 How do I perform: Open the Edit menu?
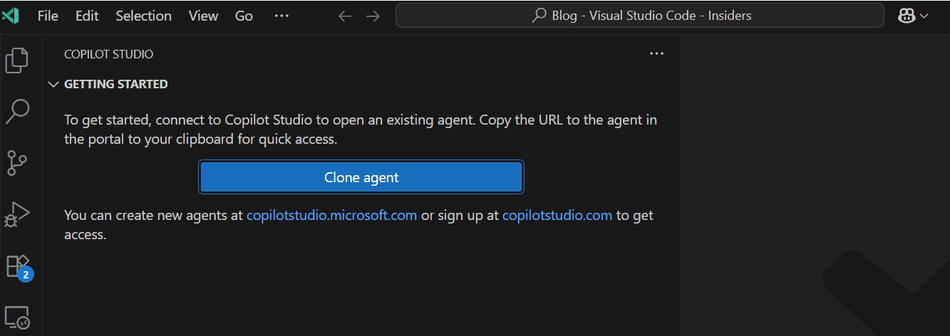tap(87, 16)
